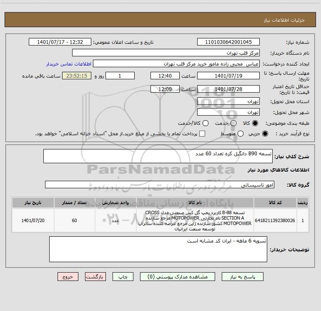Tick the اسناد خزانه اسلامی payment checkbox

[x=202, y=134]
